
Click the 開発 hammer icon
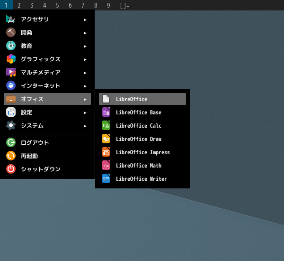[11, 33]
